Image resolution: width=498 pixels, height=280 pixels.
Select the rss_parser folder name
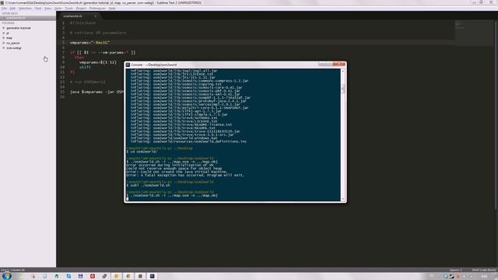pyautogui.click(x=13, y=43)
